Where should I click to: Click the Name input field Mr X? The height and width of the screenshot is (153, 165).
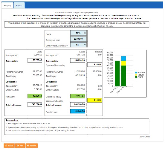78,33
